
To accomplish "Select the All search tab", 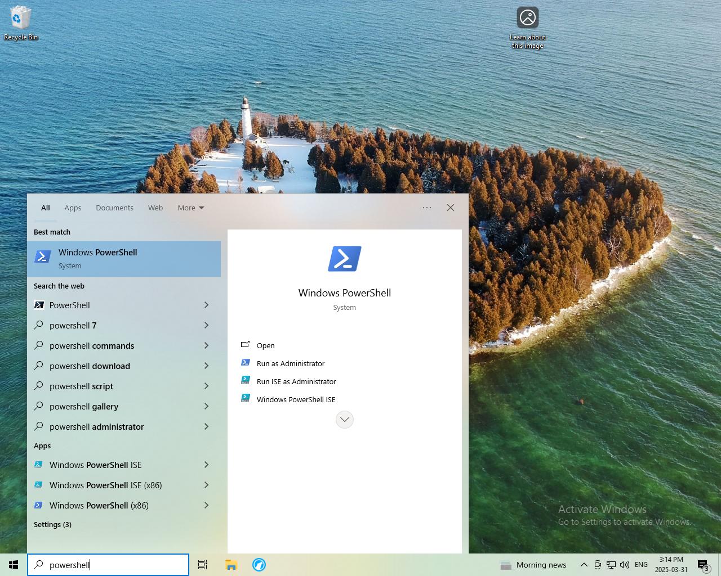I will [46, 208].
